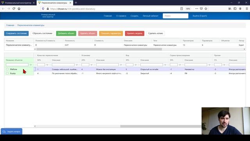Follow the Главная breadcrumb link

click(x=10, y=25)
